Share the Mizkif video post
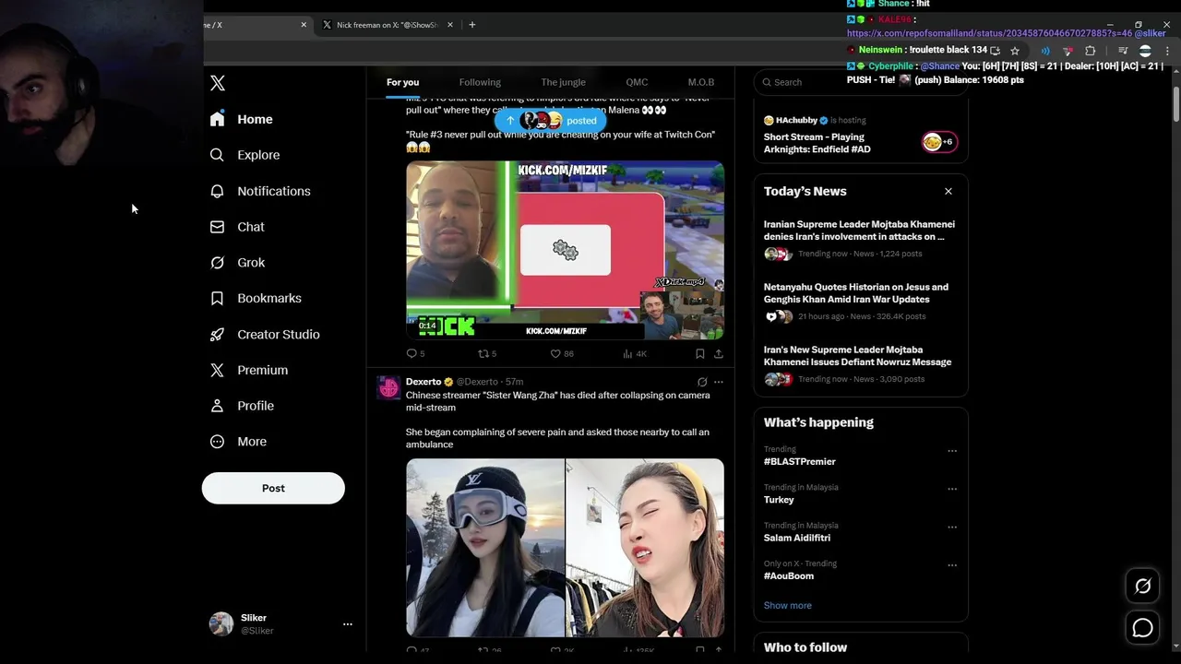 718,353
